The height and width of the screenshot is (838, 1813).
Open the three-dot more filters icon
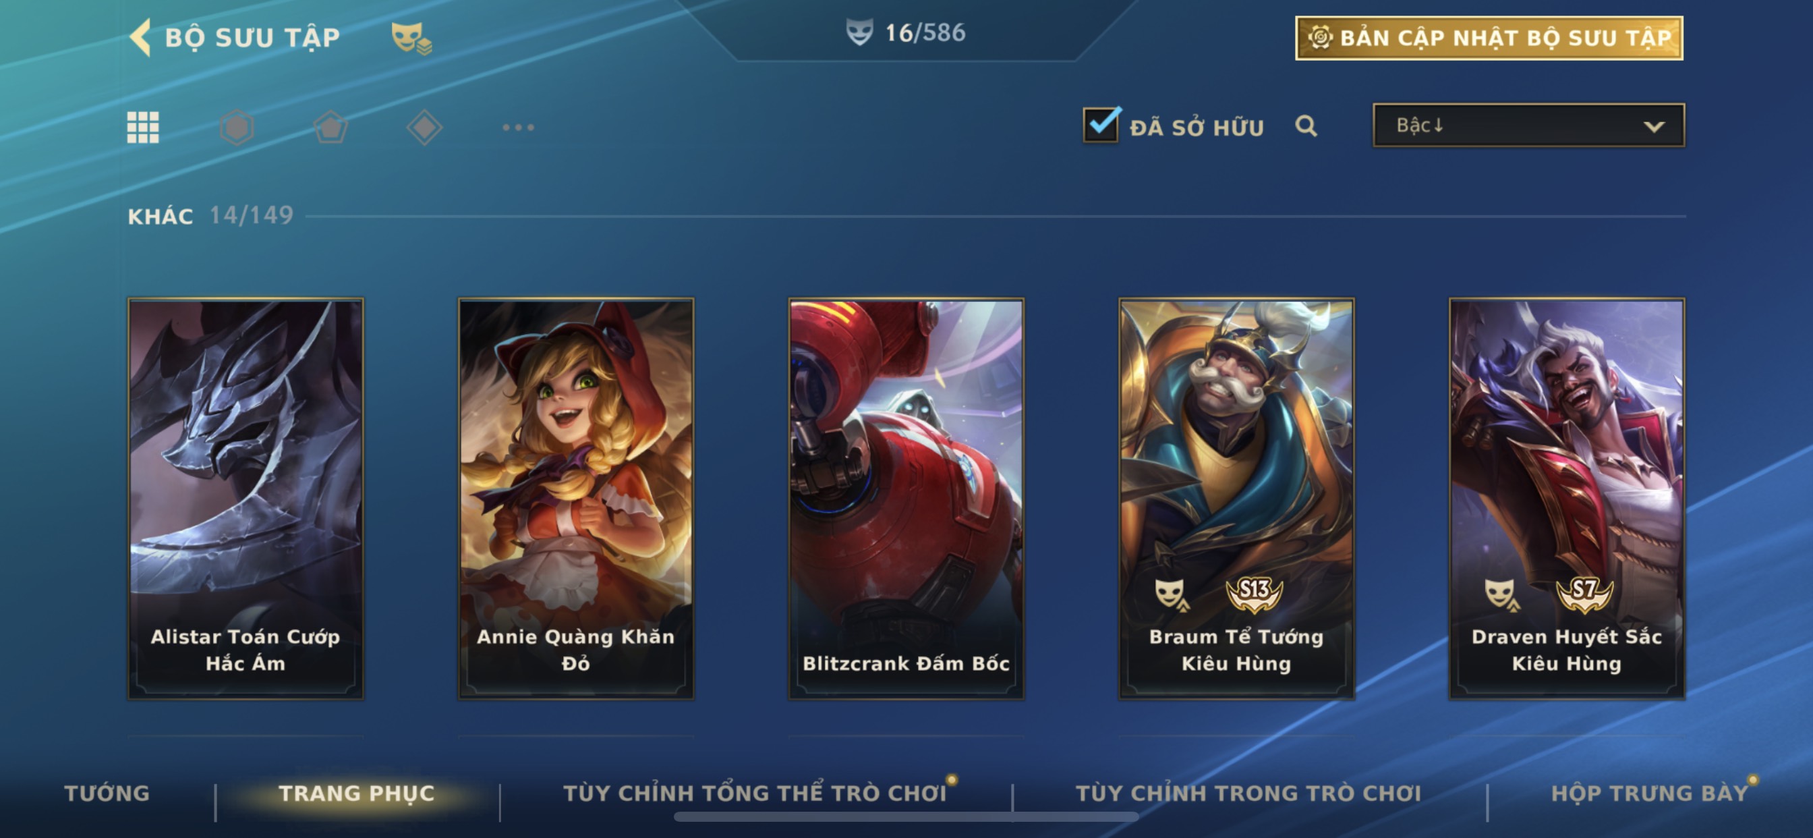click(x=518, y=128)
